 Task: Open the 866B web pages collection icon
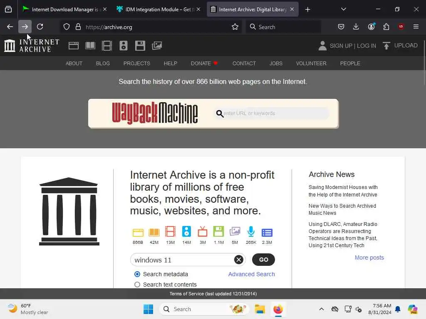(138, 233)
